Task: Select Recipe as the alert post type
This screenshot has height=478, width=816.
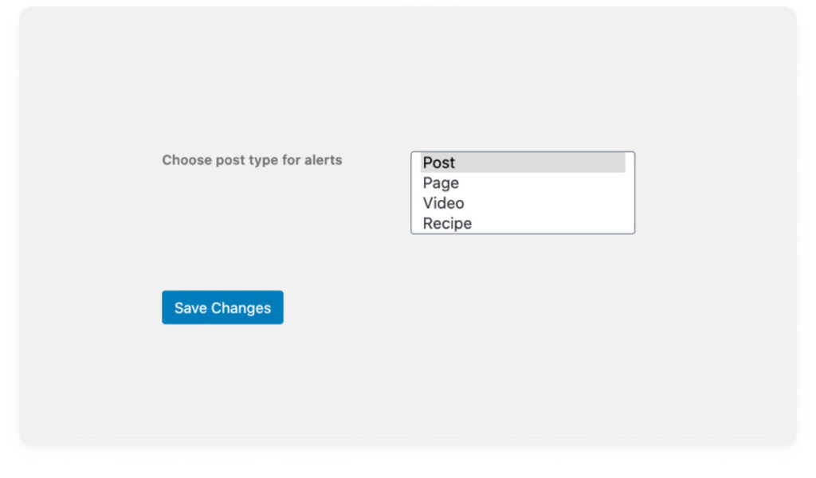Action: coord(523,224)
